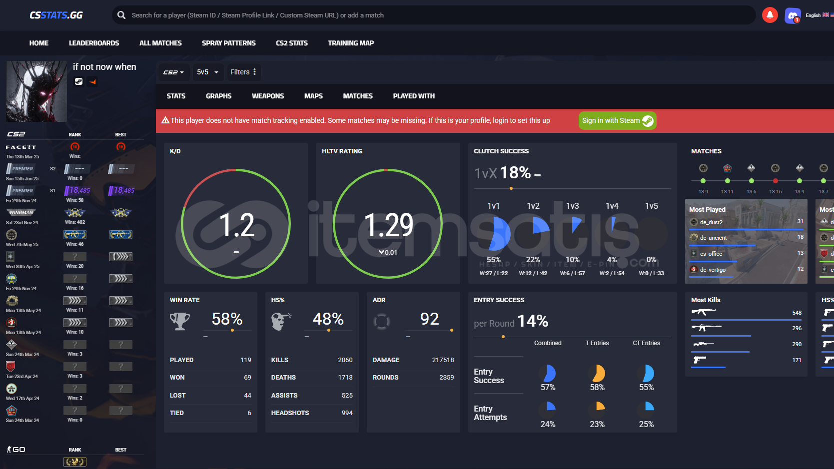Screen dimensions: 834x469
Task: Click the Steam logo on sign-in button
Action: [648, 120]
